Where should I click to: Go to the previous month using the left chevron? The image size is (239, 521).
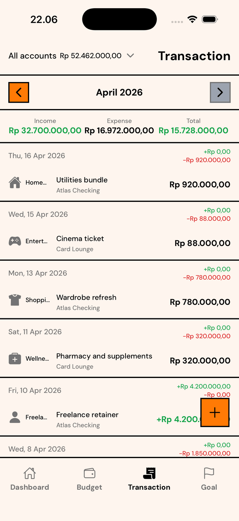click(x=18, y=92)
